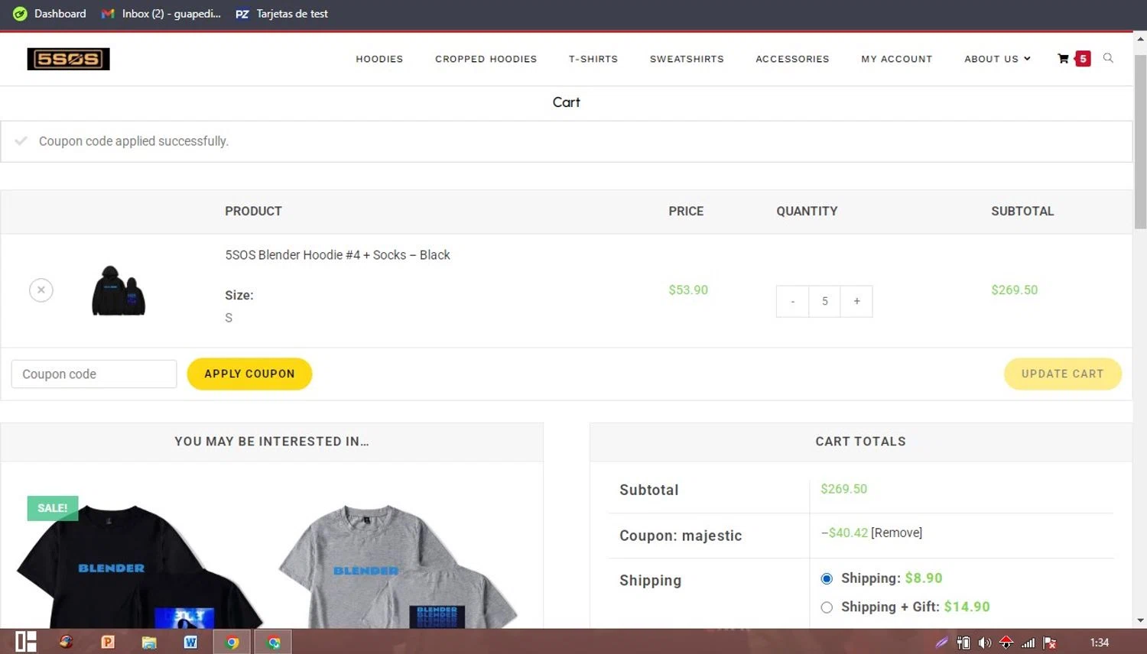Open Word from the taskbar
This screenshot has width=1147, height=654.
(190, 642)
